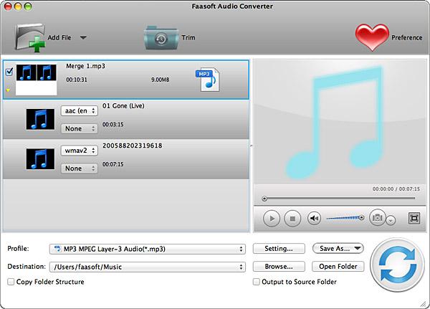Click the preview seek slider handle
This screenshot has width=430, height=309.
pos(264,199)
